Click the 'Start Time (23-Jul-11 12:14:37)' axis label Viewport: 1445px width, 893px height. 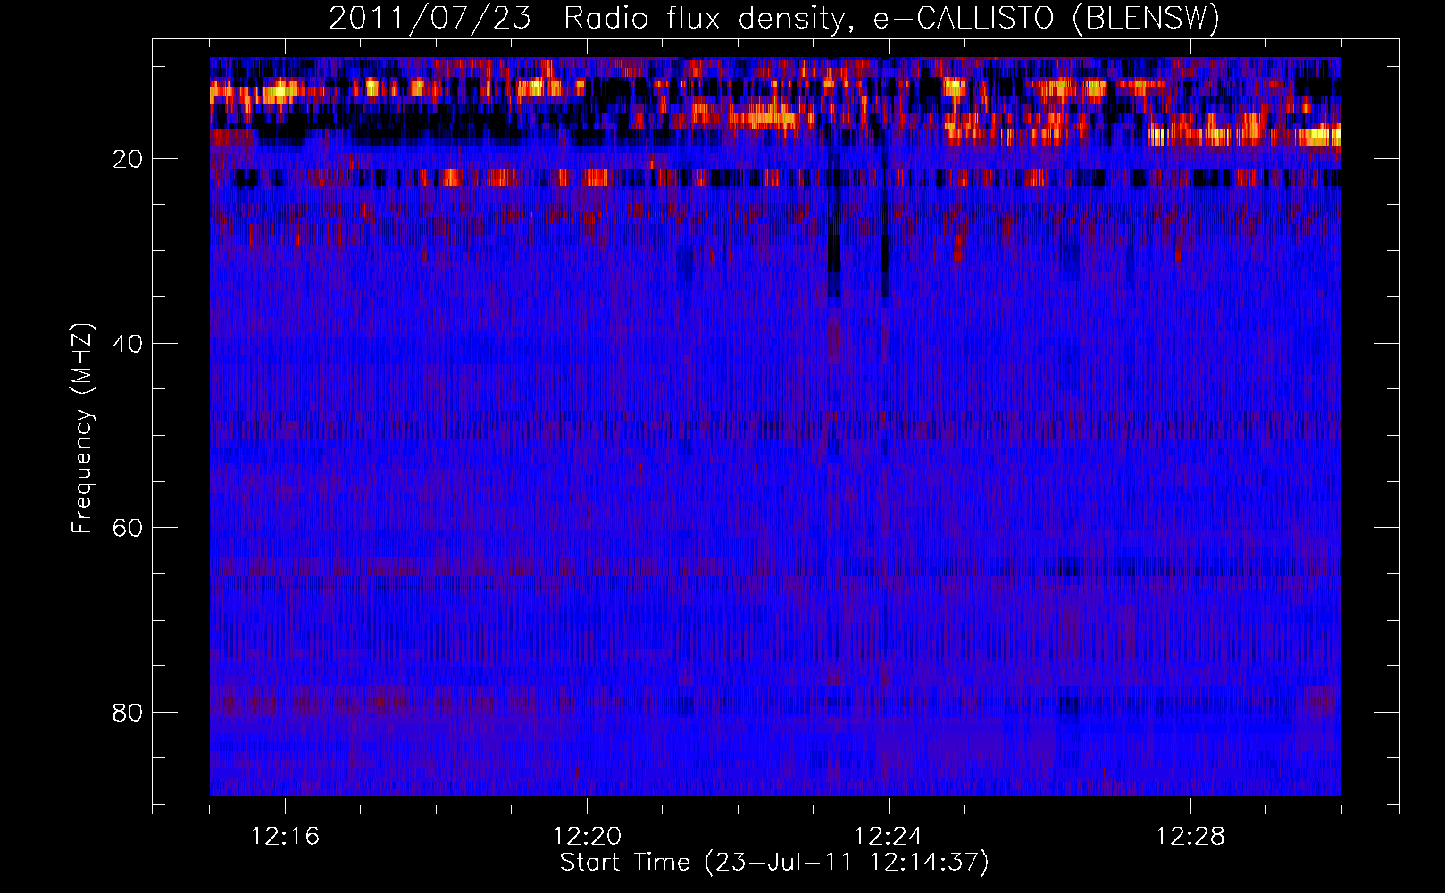coord(774,863)
